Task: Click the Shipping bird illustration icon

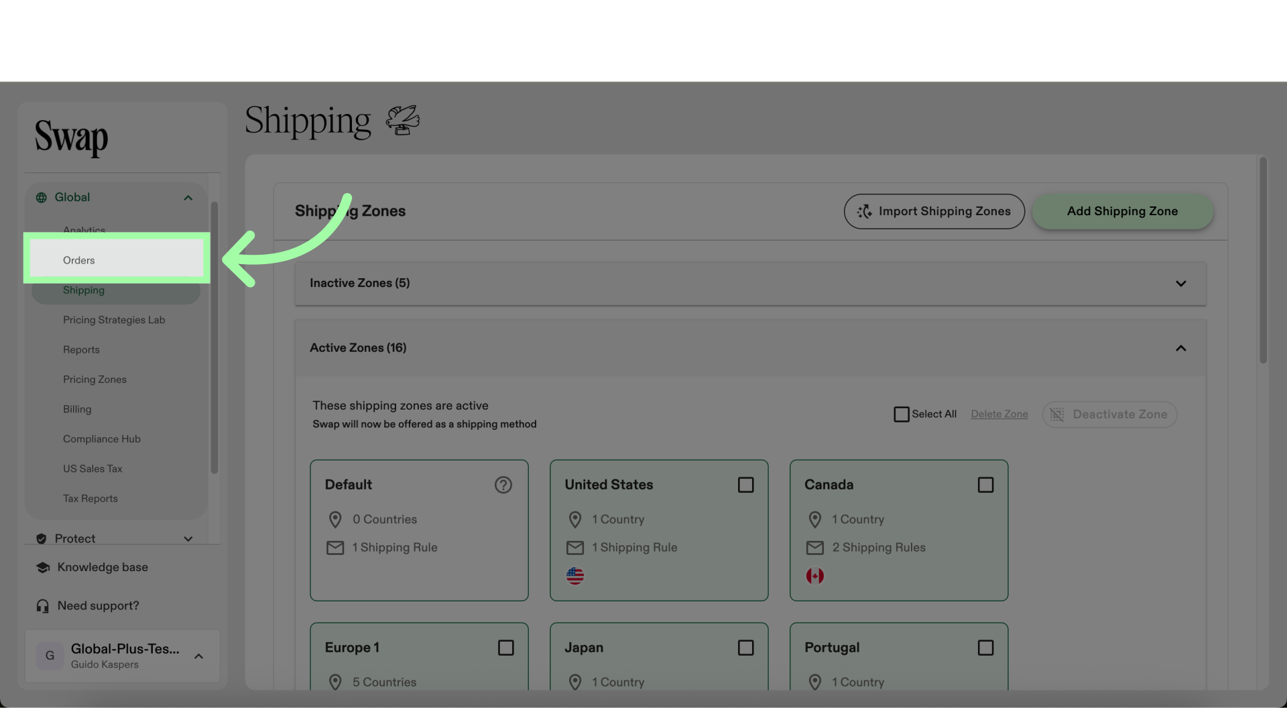Action: 403,121
